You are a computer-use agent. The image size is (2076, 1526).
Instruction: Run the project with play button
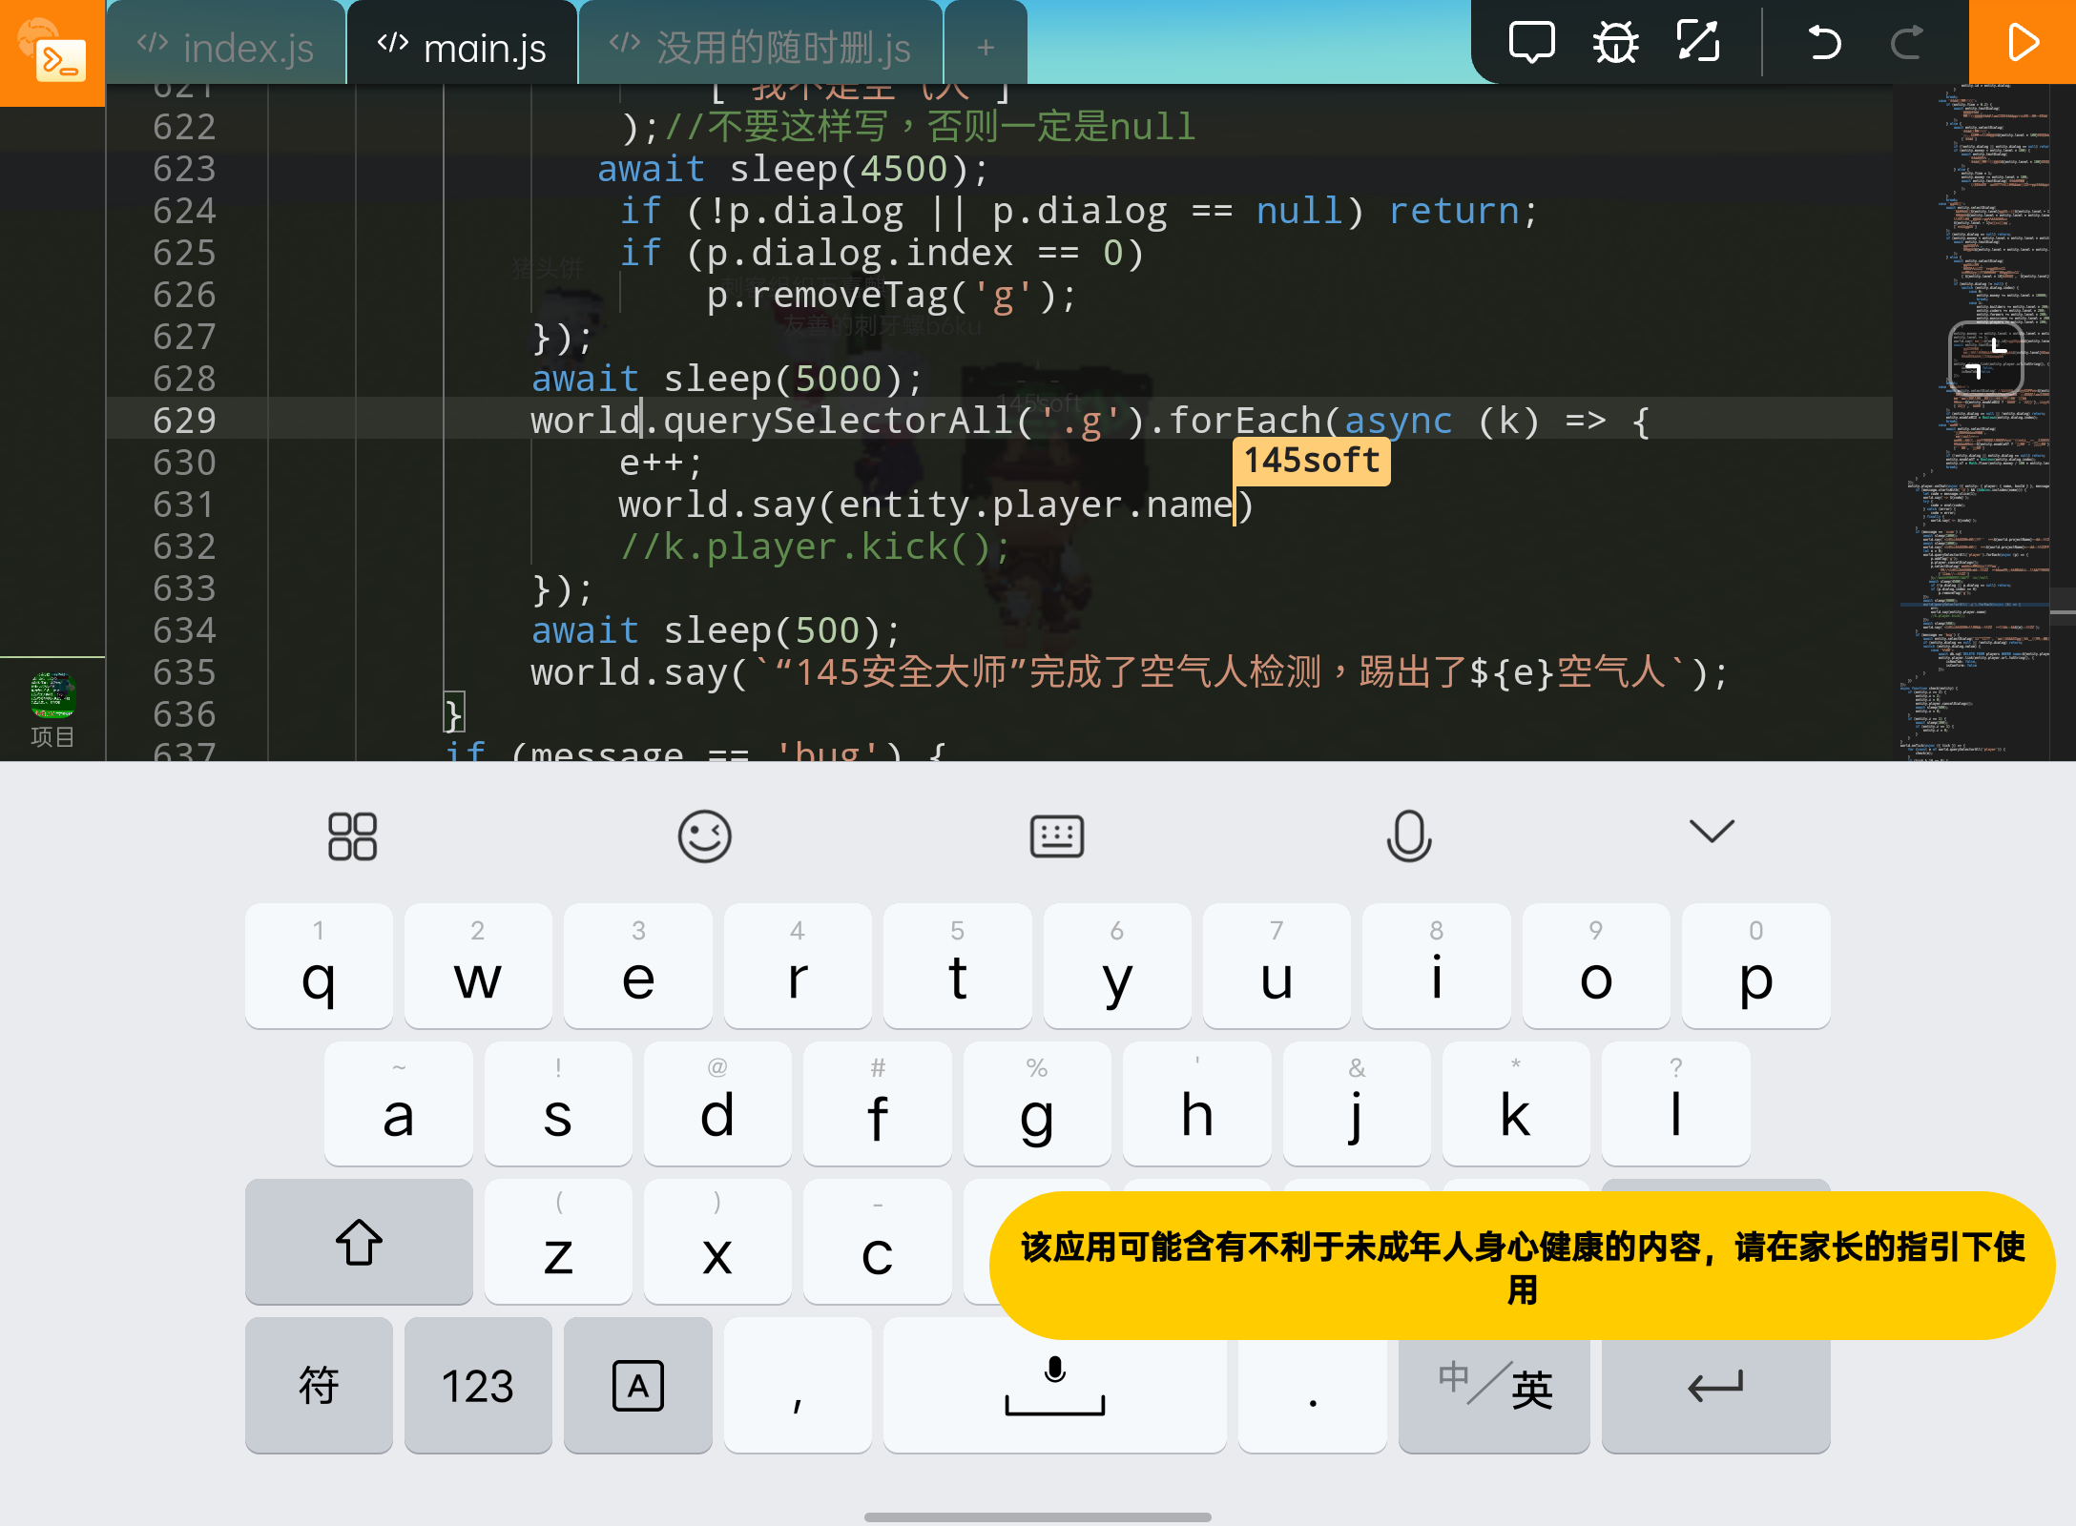(x=2023, y=42)
